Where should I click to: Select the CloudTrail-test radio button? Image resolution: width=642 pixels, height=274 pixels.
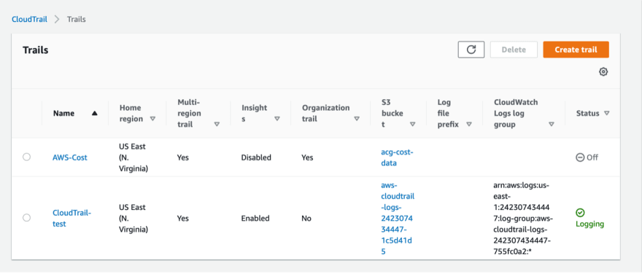26,218
